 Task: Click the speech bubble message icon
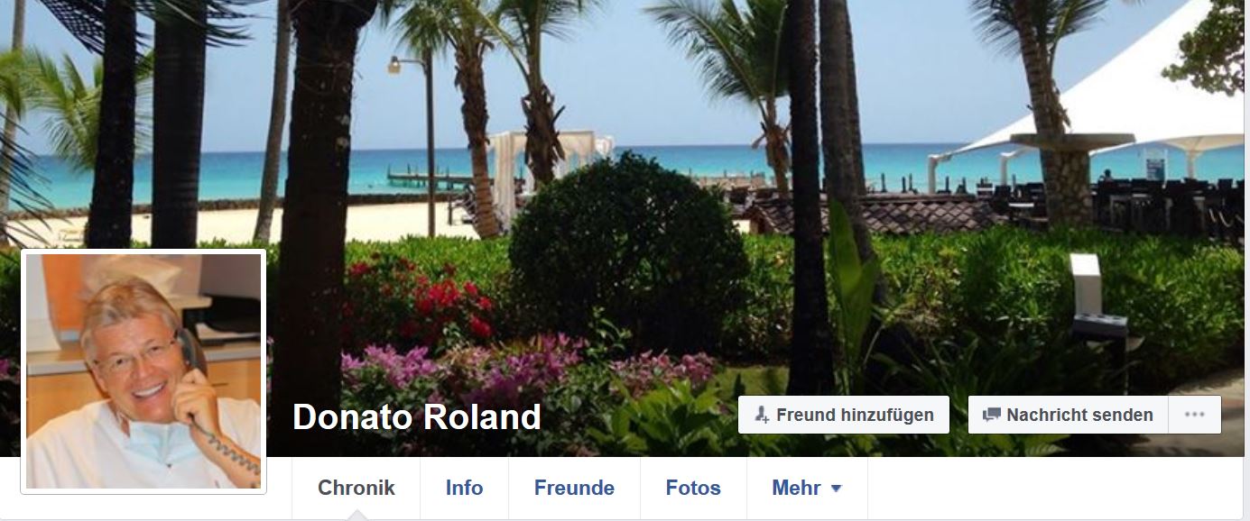(992, 416)
